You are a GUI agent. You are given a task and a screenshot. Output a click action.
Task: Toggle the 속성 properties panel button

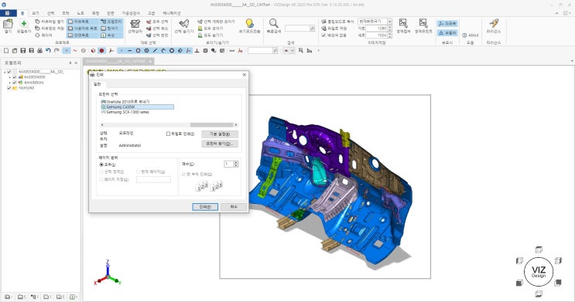click(x=112, y=35)
